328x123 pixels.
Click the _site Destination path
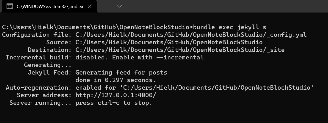click(180, 50)
